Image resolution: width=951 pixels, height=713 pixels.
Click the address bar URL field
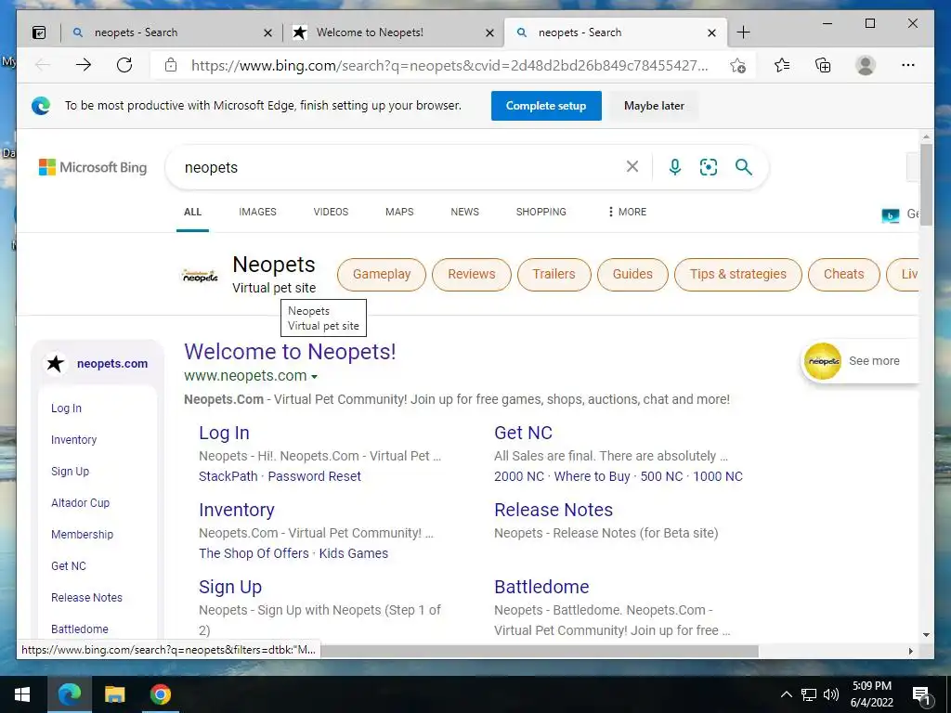[x=449, y=66]
